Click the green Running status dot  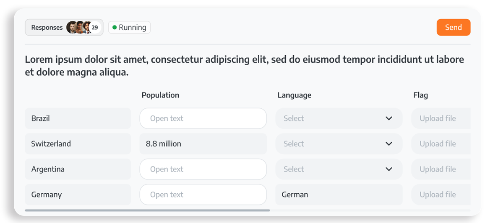[115, 28]
